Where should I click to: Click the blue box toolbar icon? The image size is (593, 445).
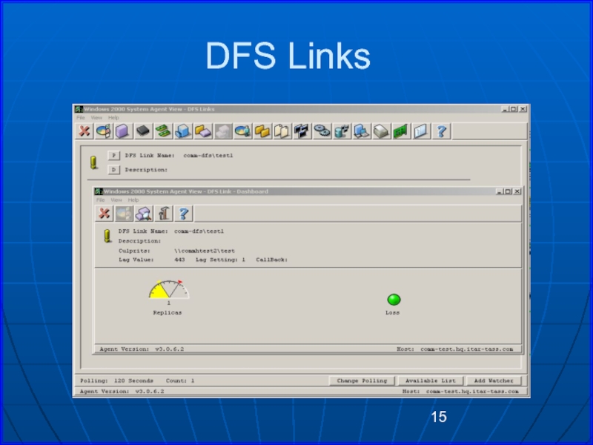[x=183, y=131]
